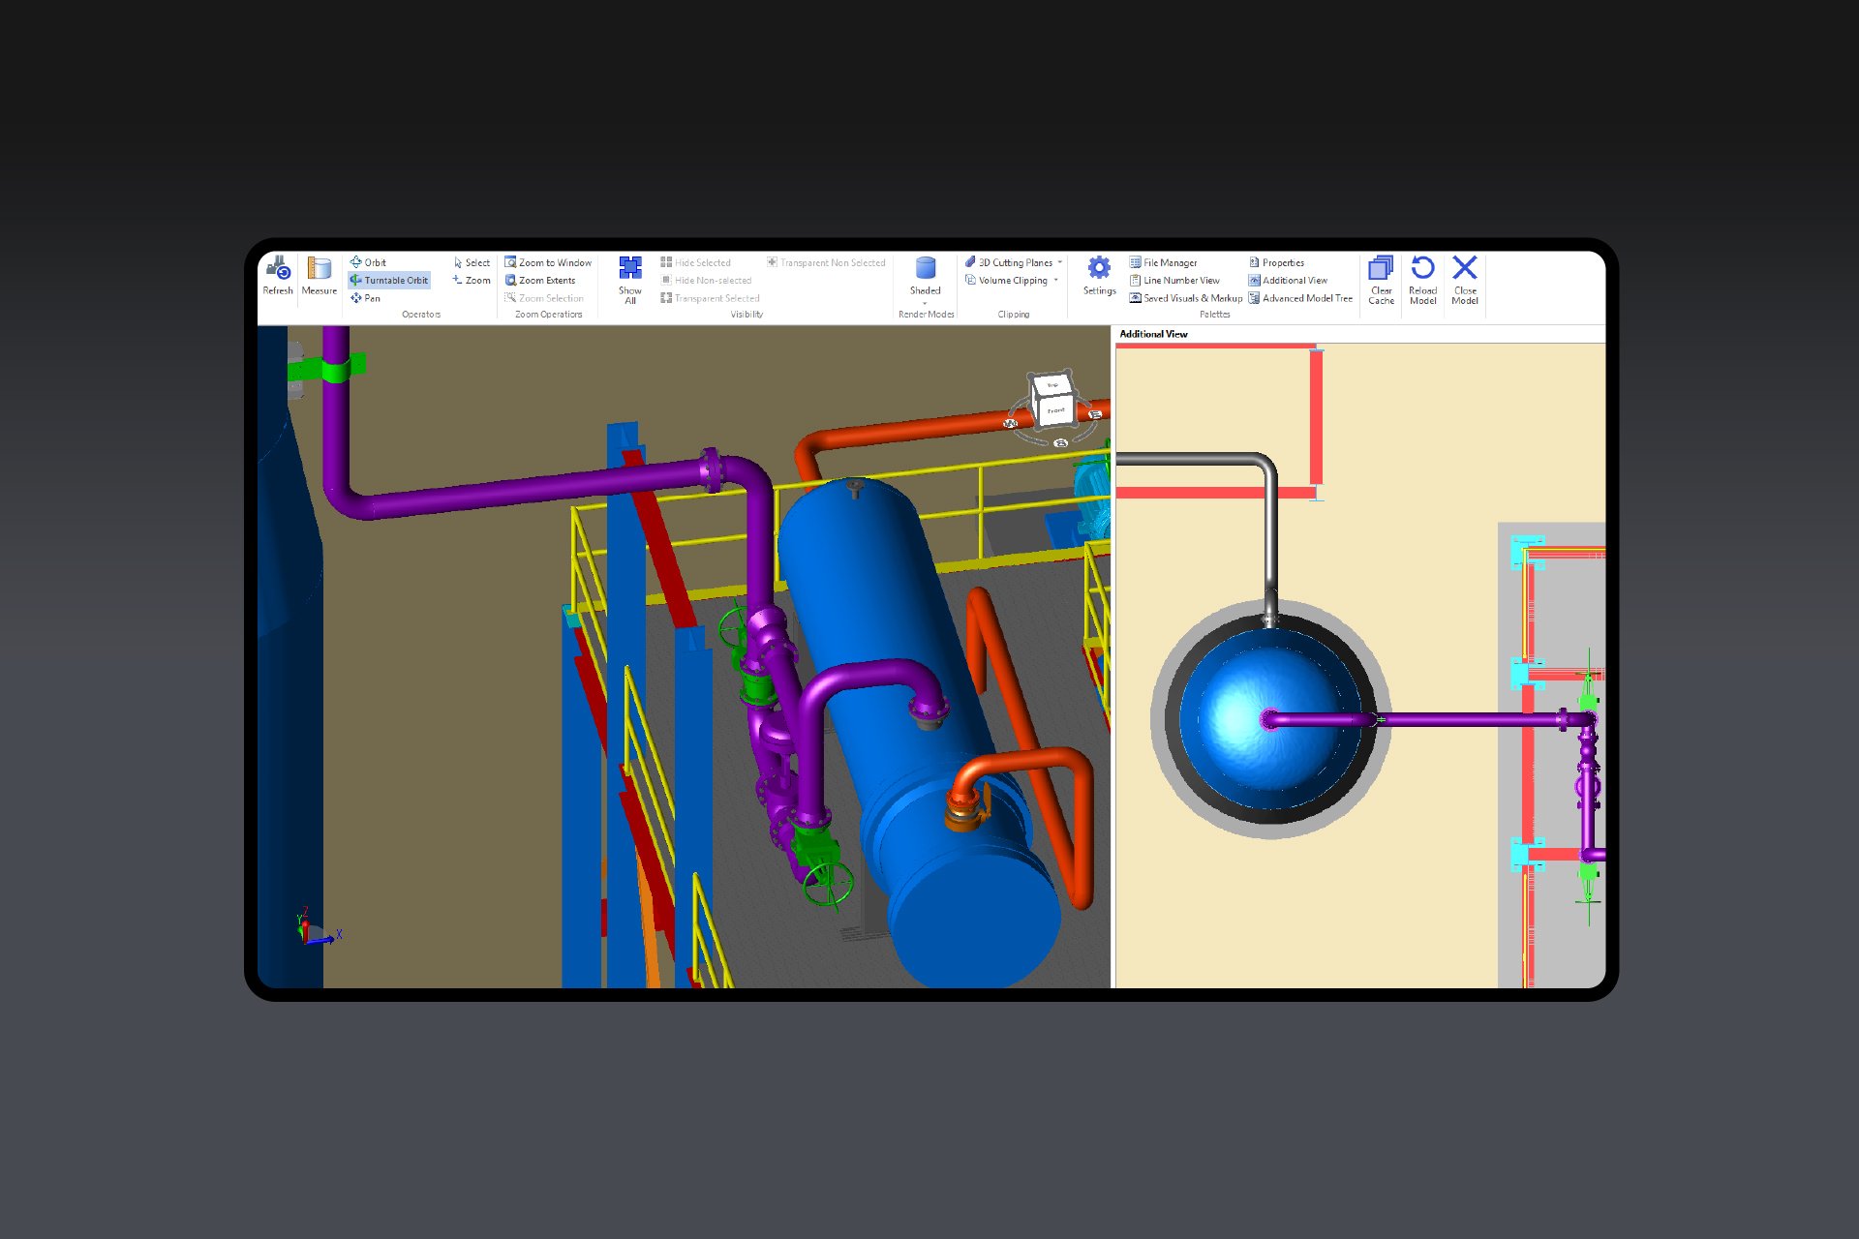Open the Advanced Model Tree palette

pyautogui.click(x=1306, y=298)
